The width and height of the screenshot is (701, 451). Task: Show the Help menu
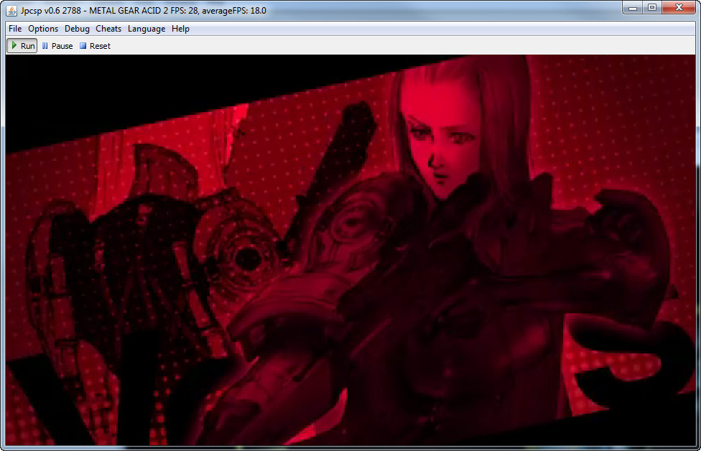coord(180,29)
